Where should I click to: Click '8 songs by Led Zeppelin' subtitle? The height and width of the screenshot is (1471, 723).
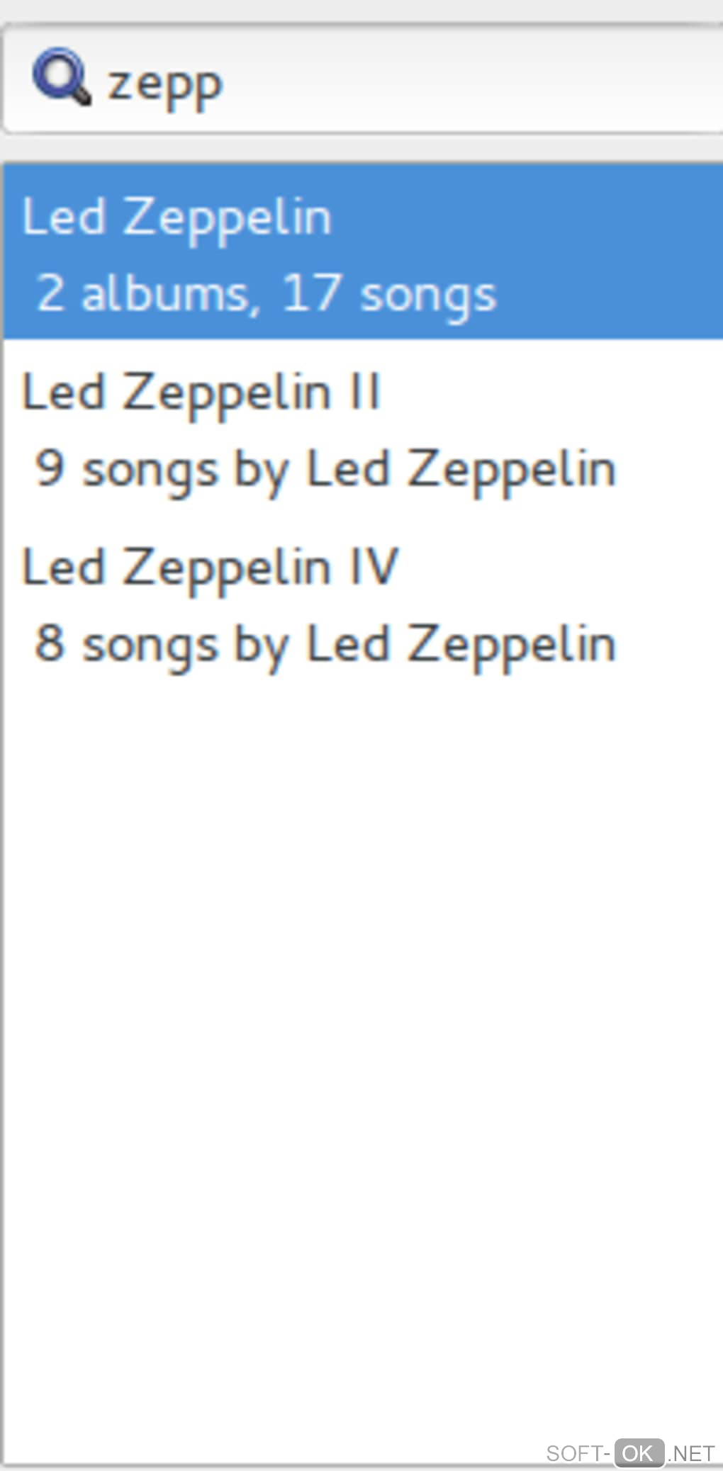coord(325,644)
